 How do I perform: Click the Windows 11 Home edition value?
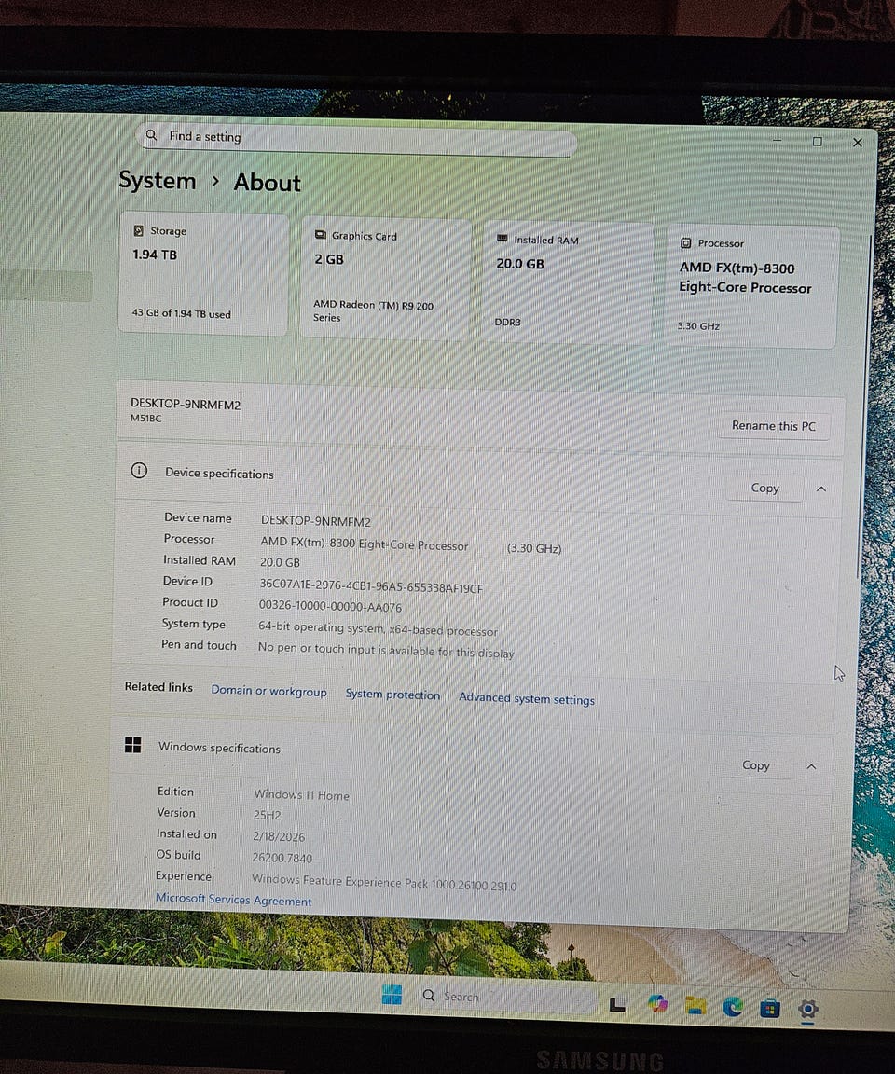coord(301,794)
